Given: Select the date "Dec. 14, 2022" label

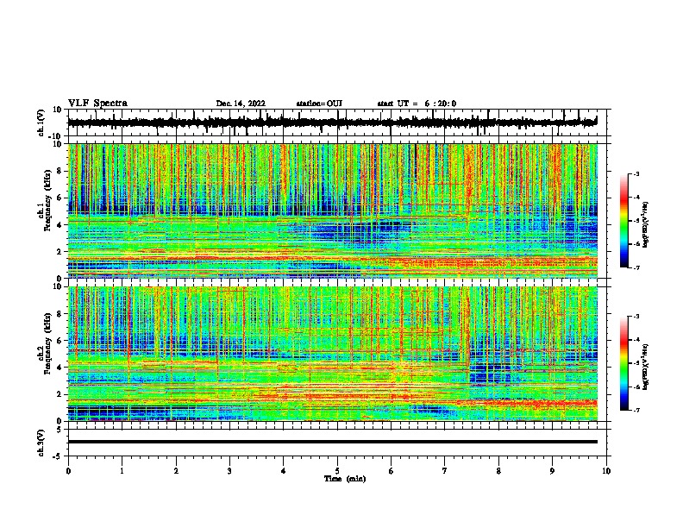Looking at the screenshot, I should click(241, 104).
